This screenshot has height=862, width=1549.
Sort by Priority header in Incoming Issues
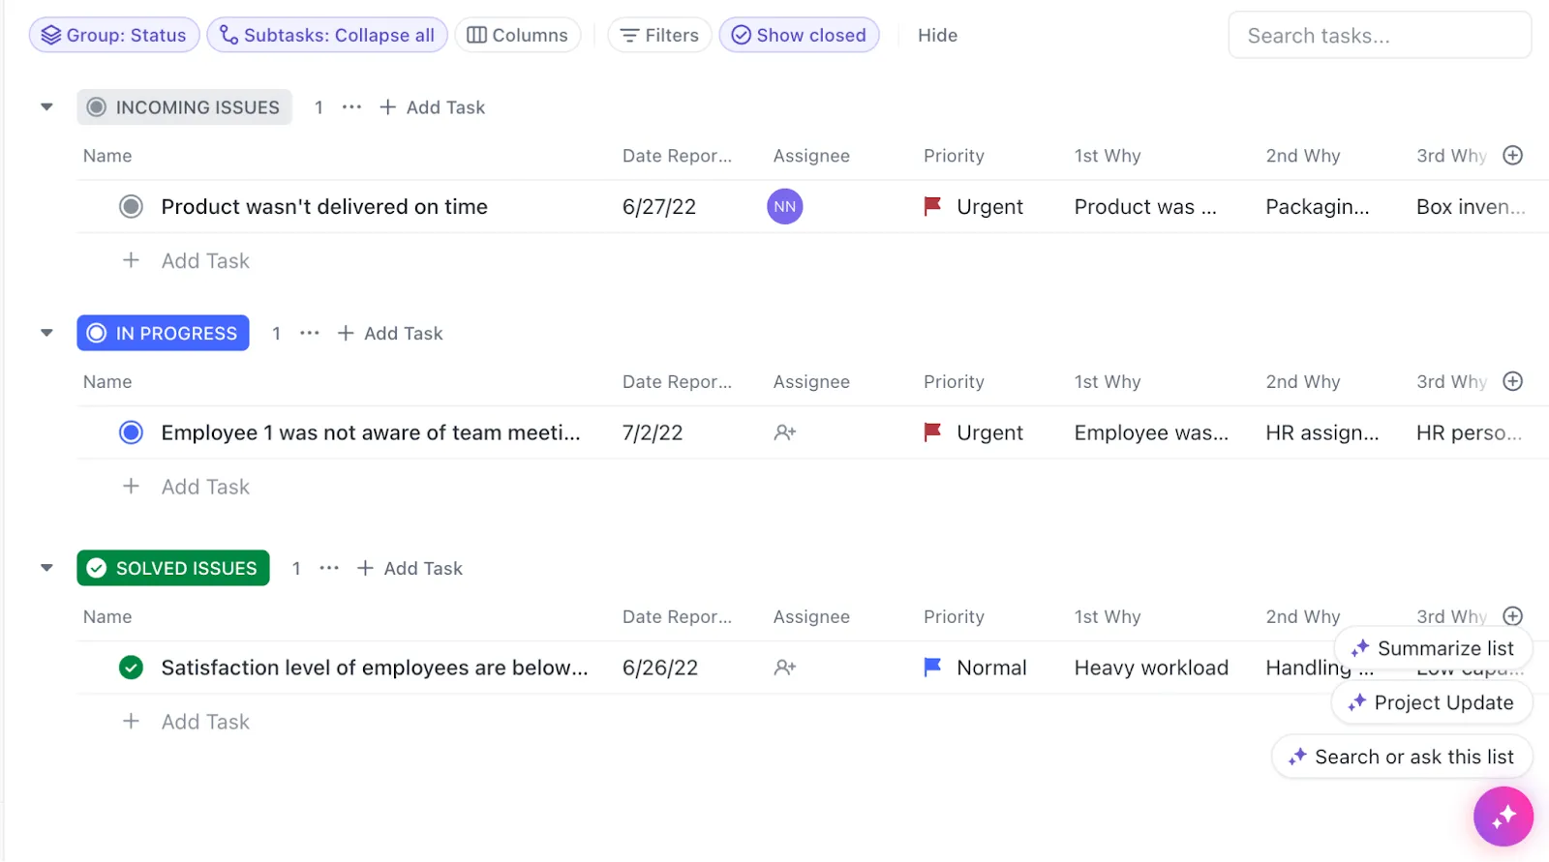coord(954,156)
